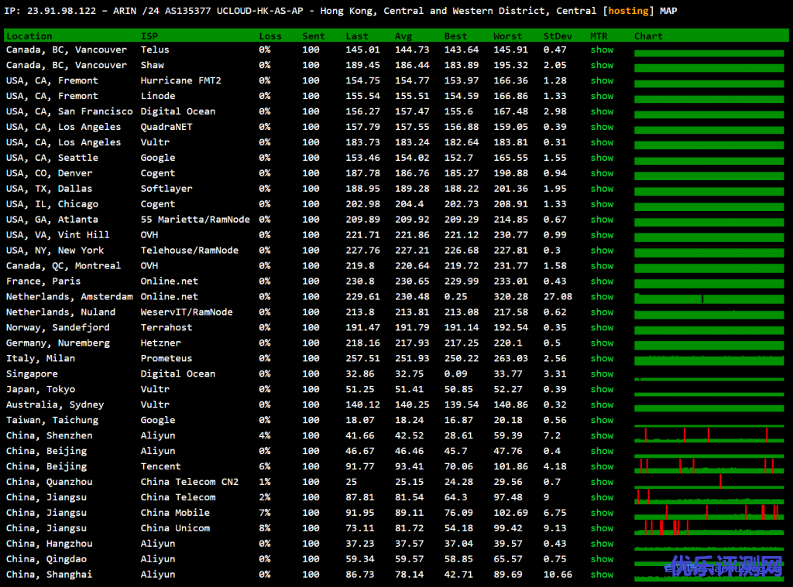Click the ISP column header

(149, 36)
